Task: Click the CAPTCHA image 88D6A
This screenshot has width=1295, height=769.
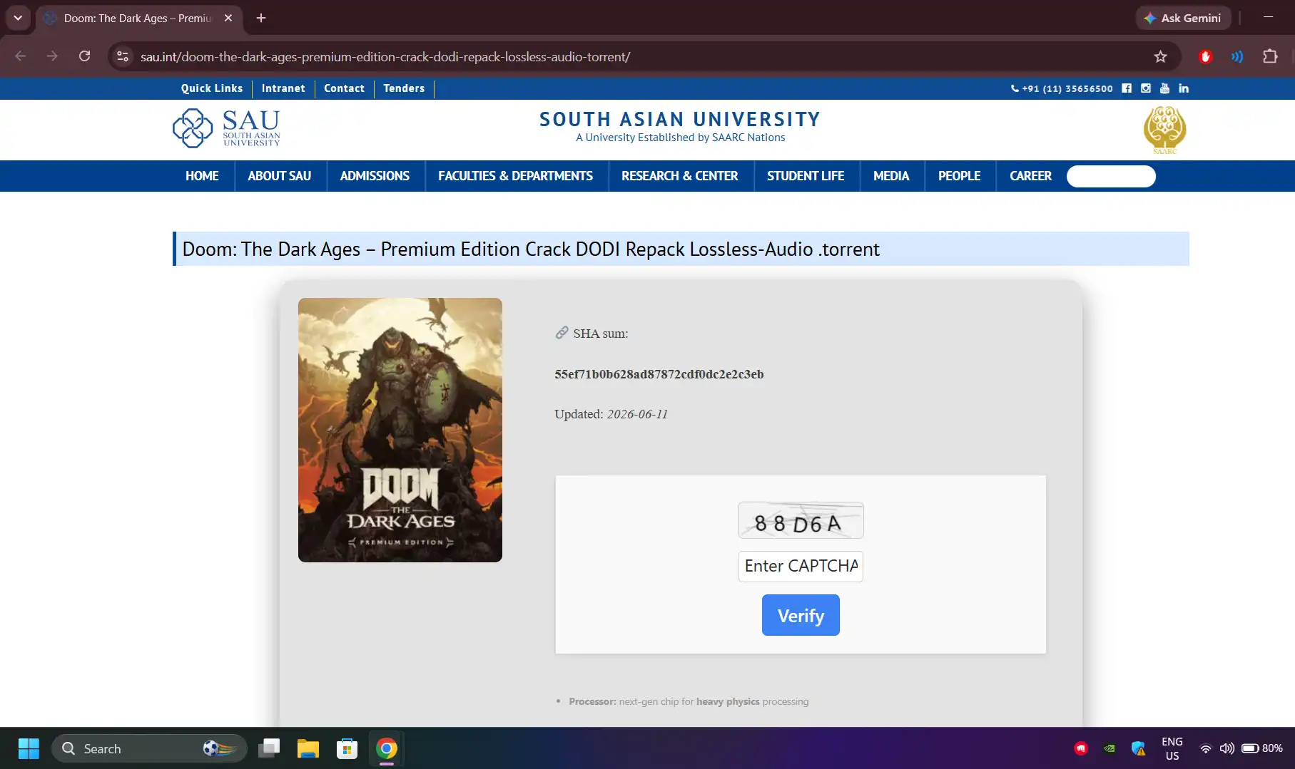Action: pos(801,521)
